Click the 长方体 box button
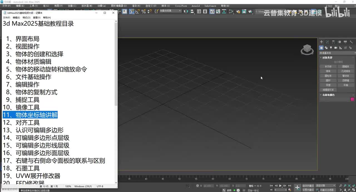The height and width of the screenshot is (192, 356). (x=328, y=67)
